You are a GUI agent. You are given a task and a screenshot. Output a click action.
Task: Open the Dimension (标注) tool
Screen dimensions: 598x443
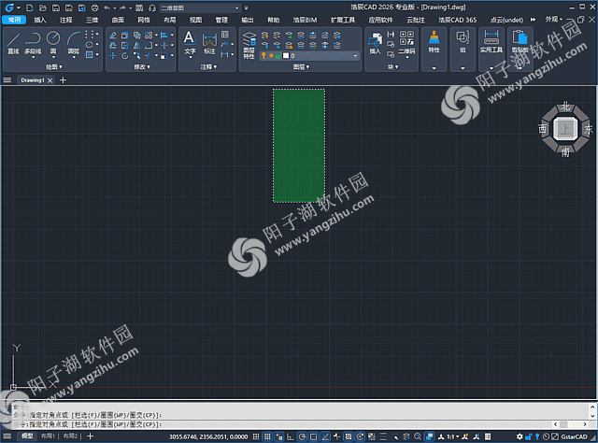pyautogui.click(x=209, y=43)
